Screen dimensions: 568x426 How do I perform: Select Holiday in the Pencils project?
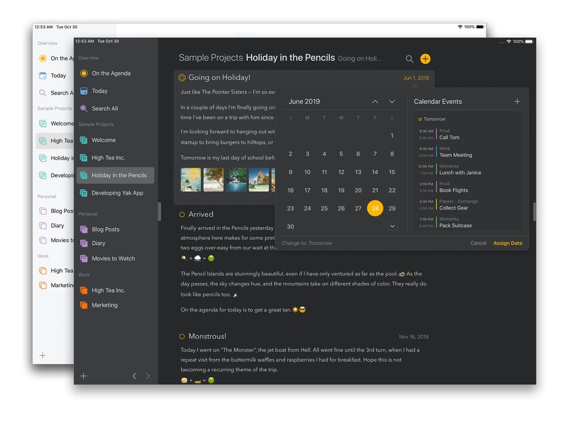coord(116,175)
